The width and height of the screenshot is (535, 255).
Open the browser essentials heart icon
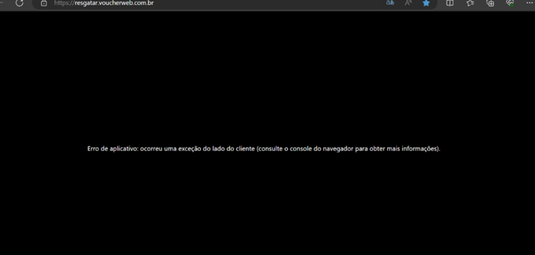click(x=510, y=3)
